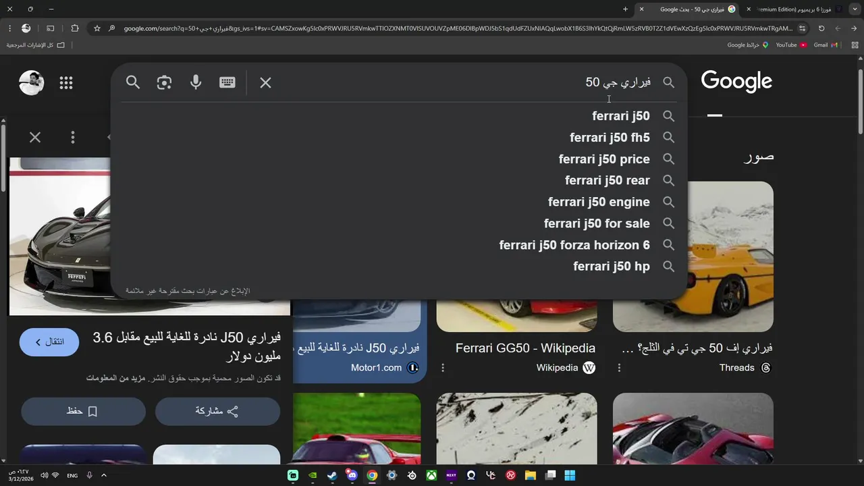Viewport: 864px width, 486px height.
Task: Open the Google apps grid
Action: 65,83
